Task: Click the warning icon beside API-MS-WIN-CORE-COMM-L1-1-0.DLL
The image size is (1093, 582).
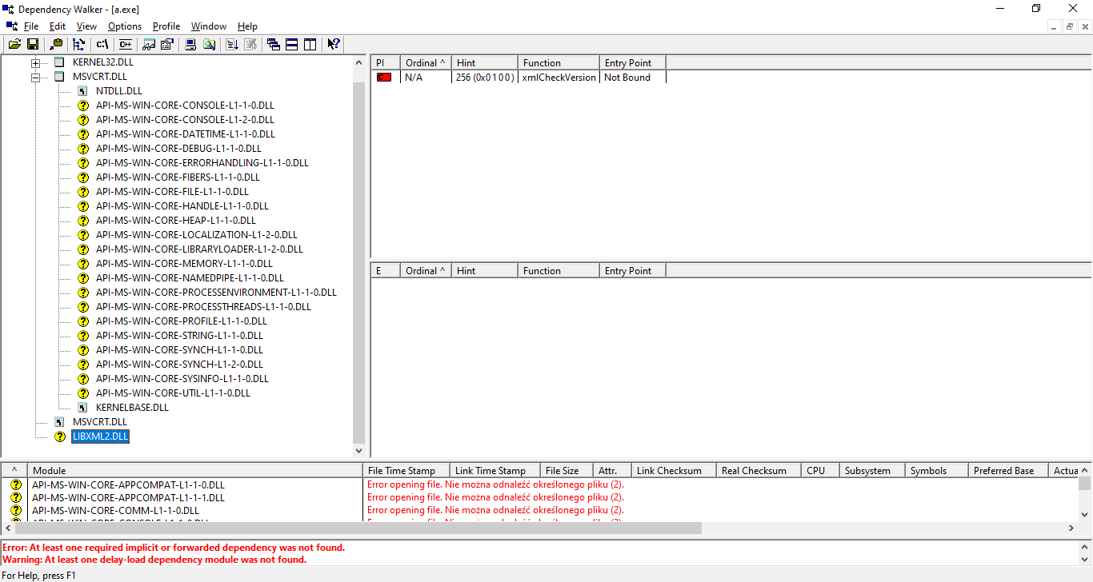Action: 15,510
